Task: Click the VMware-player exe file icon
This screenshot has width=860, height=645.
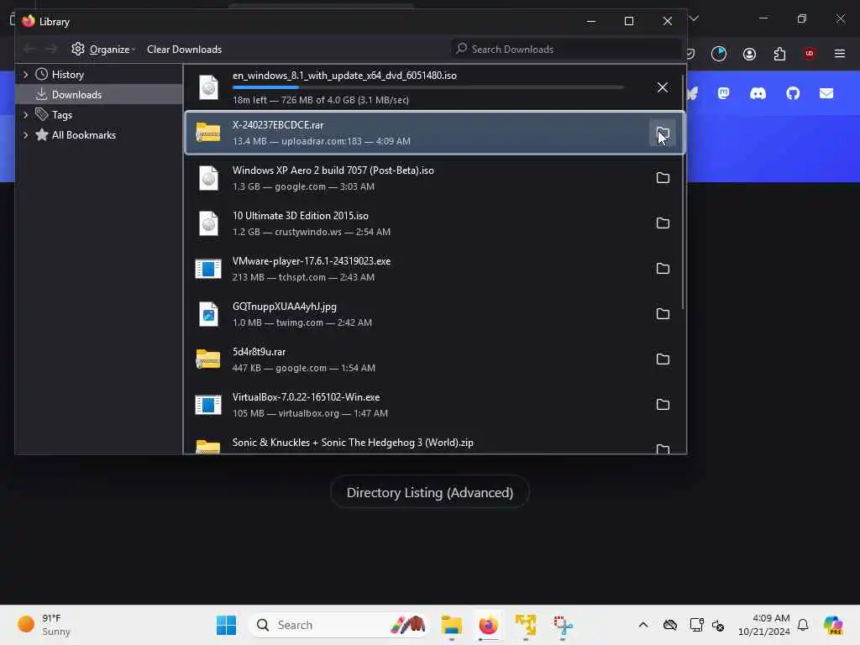Action: 208,269
